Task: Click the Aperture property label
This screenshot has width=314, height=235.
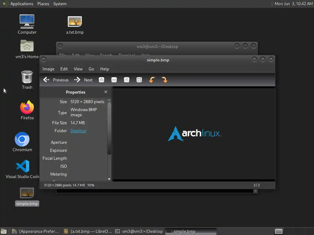Action: tap(59, 142)
